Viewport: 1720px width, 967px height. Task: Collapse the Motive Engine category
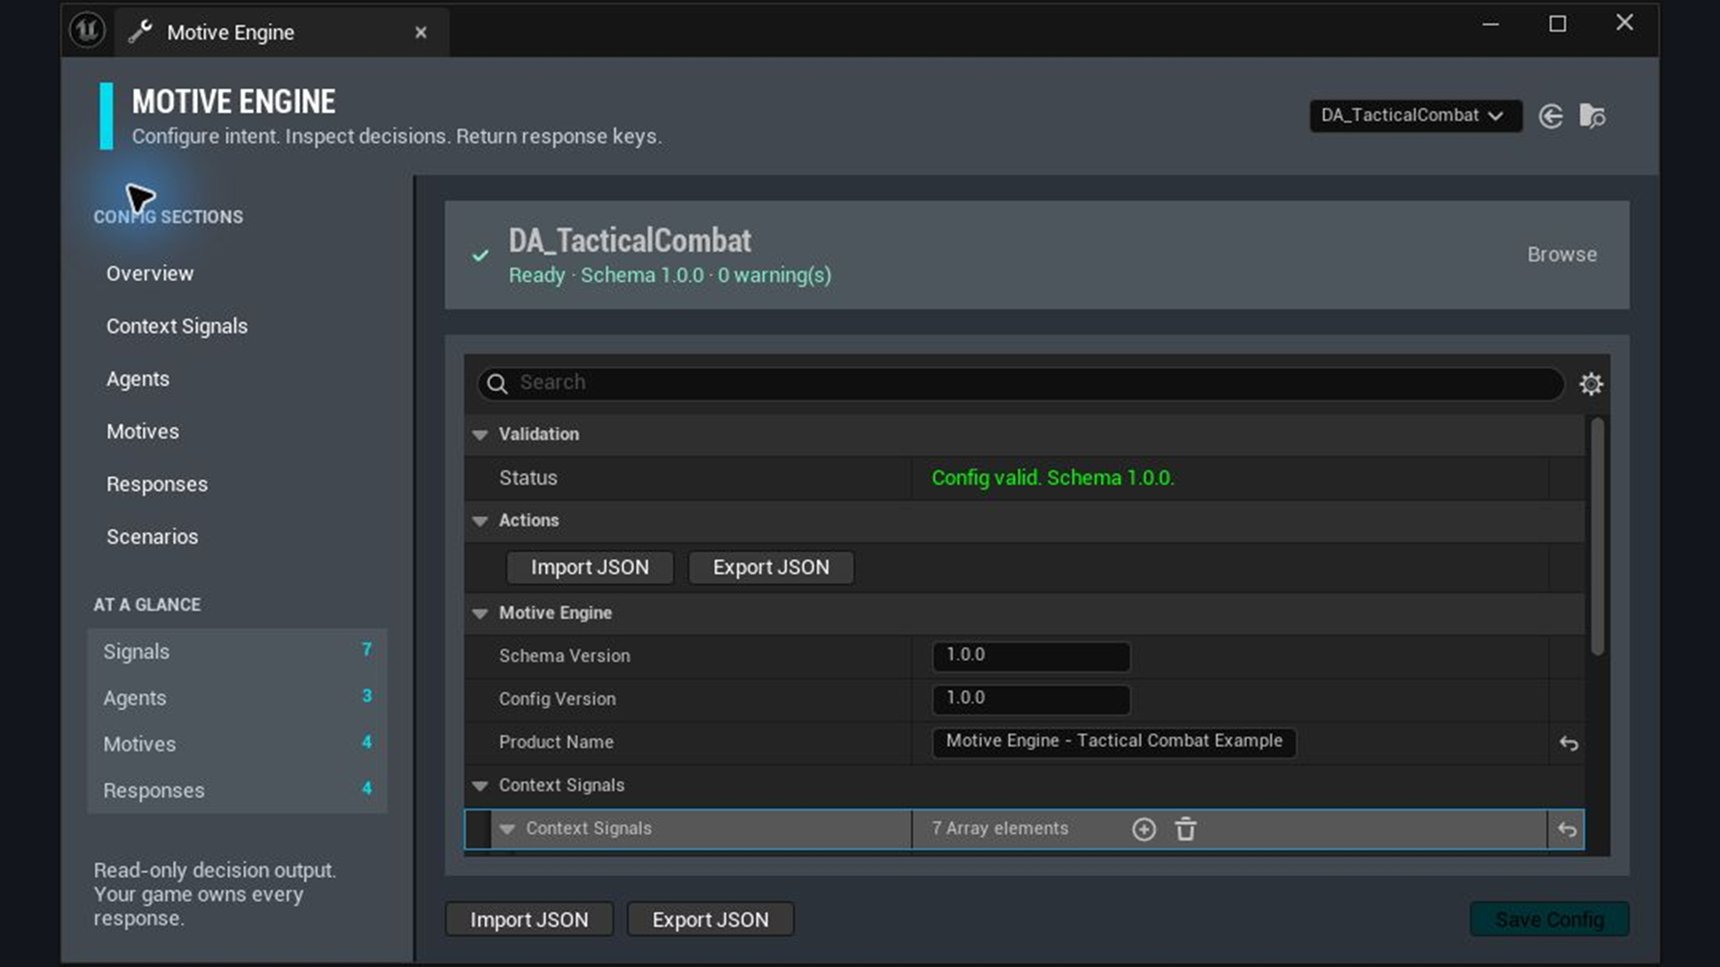[480, 613]
